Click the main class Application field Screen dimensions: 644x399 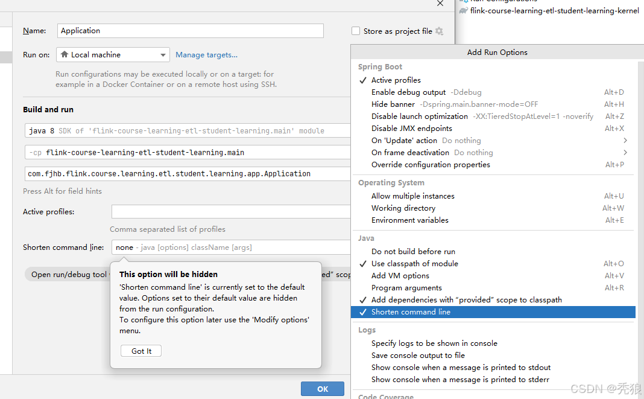tap(188, 174)
